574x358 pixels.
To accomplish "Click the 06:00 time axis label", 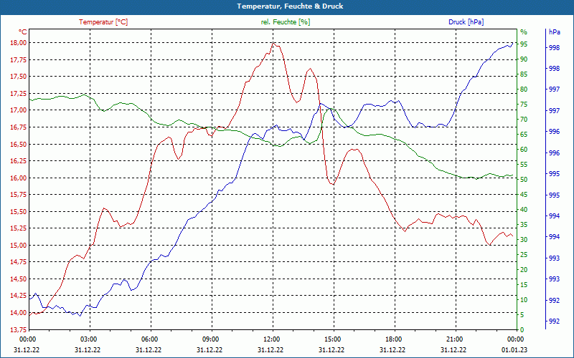I will click(149, 339).
